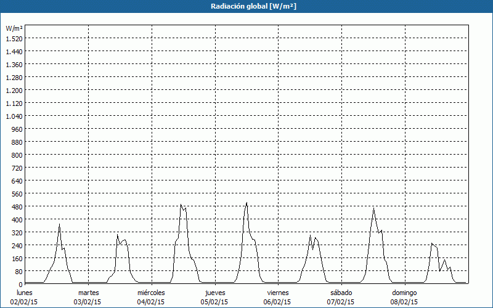
Task: Click the radiation peak on sábado
Action: pos(374,208)
